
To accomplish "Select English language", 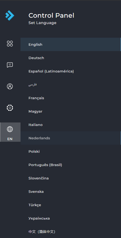I will click(x=71, y=44).
